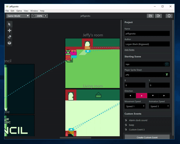Image resolution: width=180 pixels, height=144 pixels.
Task: Click the X position field
Action: pyautogui.click(x=135, y=85)
